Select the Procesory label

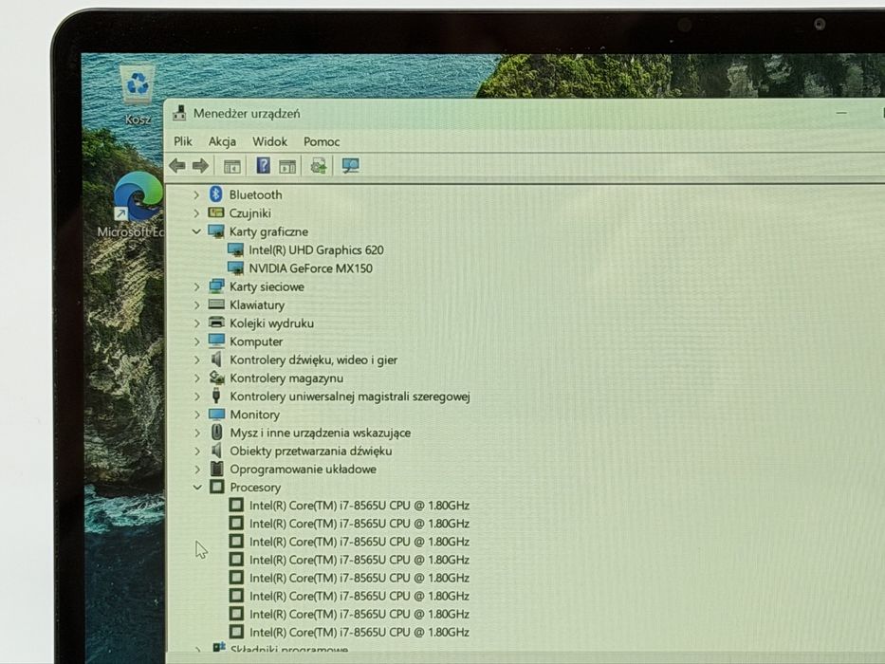point(255,488)
